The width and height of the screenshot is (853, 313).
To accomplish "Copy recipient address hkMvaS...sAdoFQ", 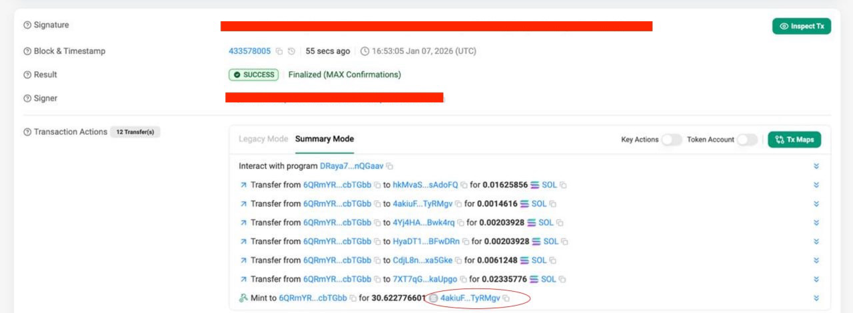I will [464, 185].
